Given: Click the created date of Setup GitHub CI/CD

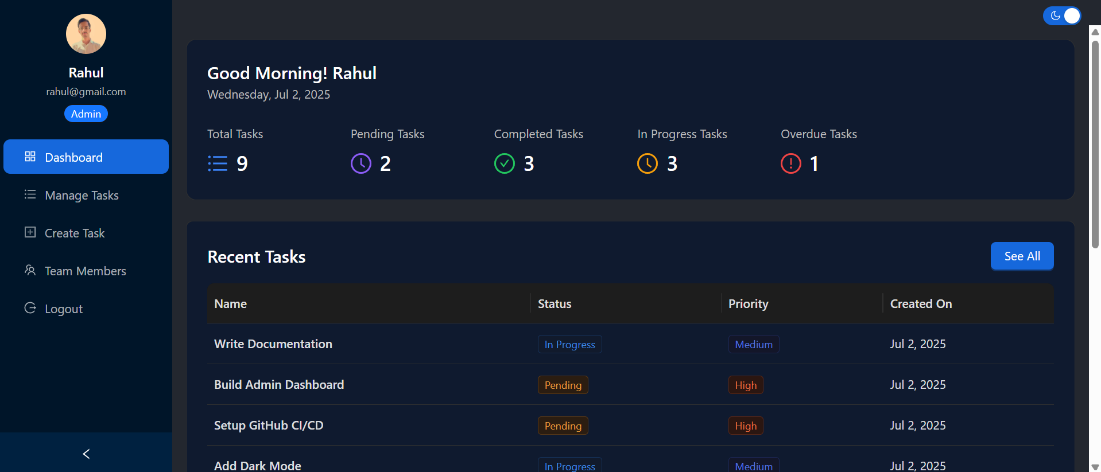Looking at the screenshot, I should click(x=918, y=425).
